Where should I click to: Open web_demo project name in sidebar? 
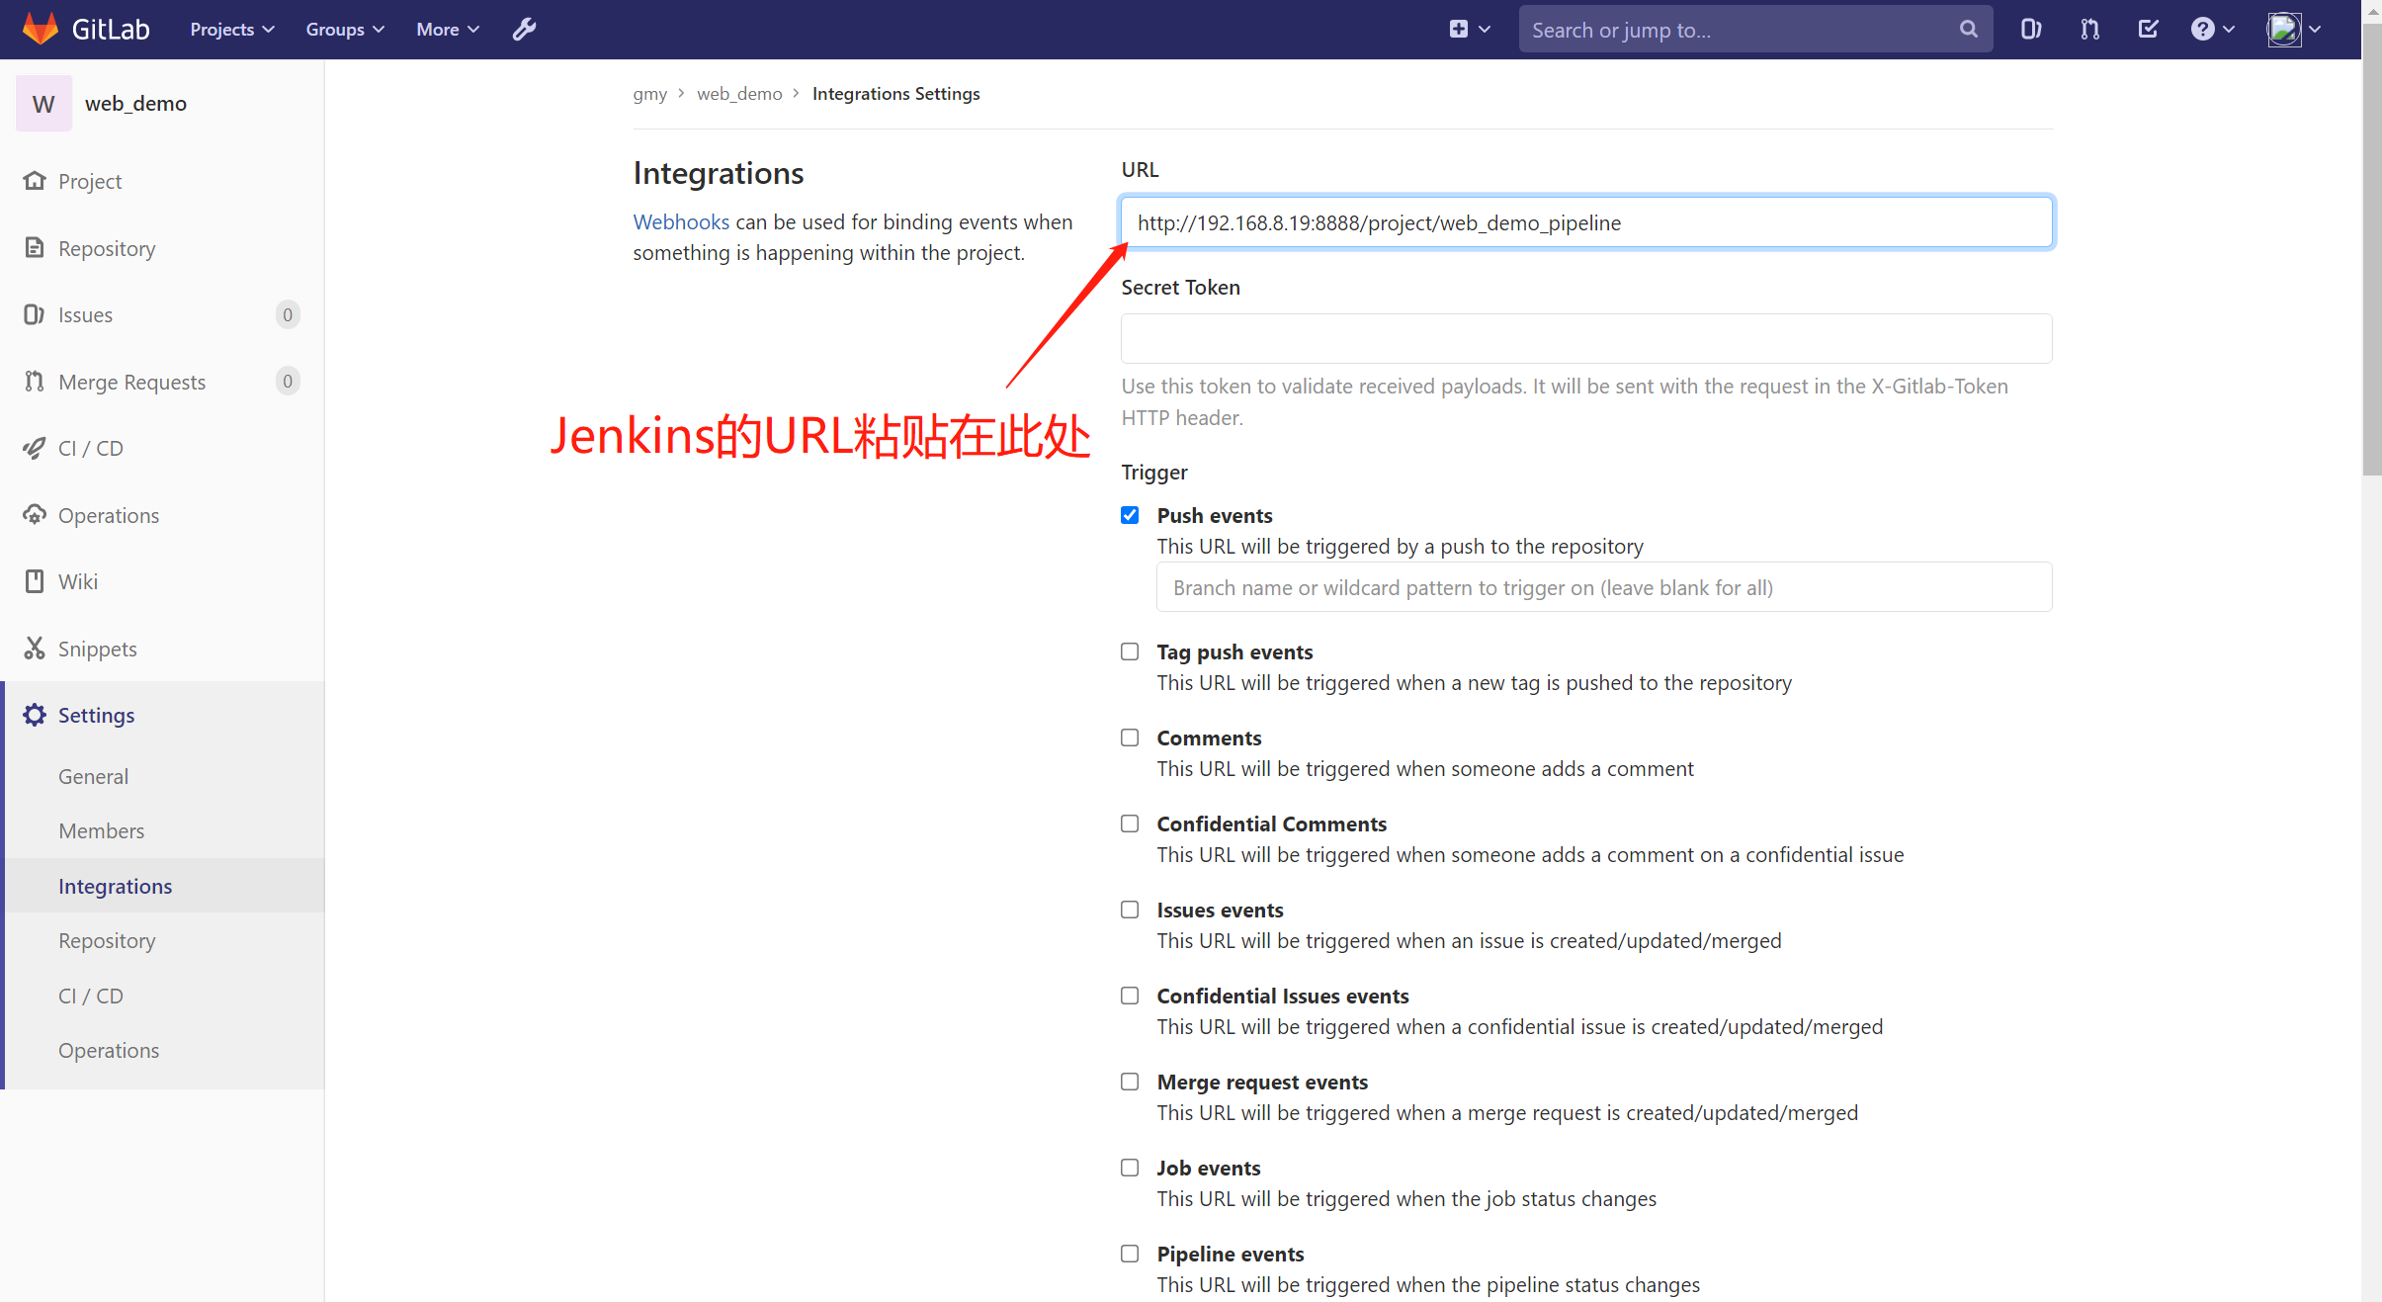tap(135, 103)
